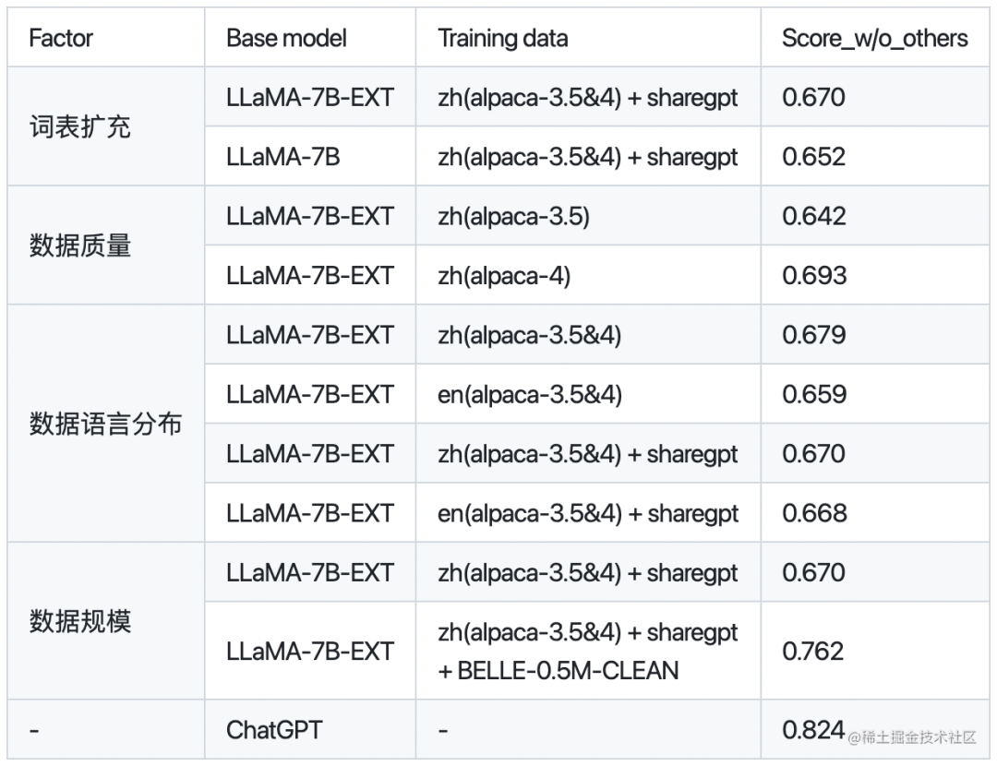Screen dimensions: 997x766
Task: Click the Base model column header
Action: 286,39
